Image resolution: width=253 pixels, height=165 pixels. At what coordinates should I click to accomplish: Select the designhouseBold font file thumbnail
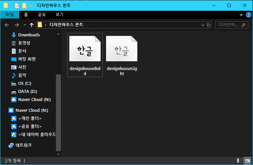click(85, 48)
